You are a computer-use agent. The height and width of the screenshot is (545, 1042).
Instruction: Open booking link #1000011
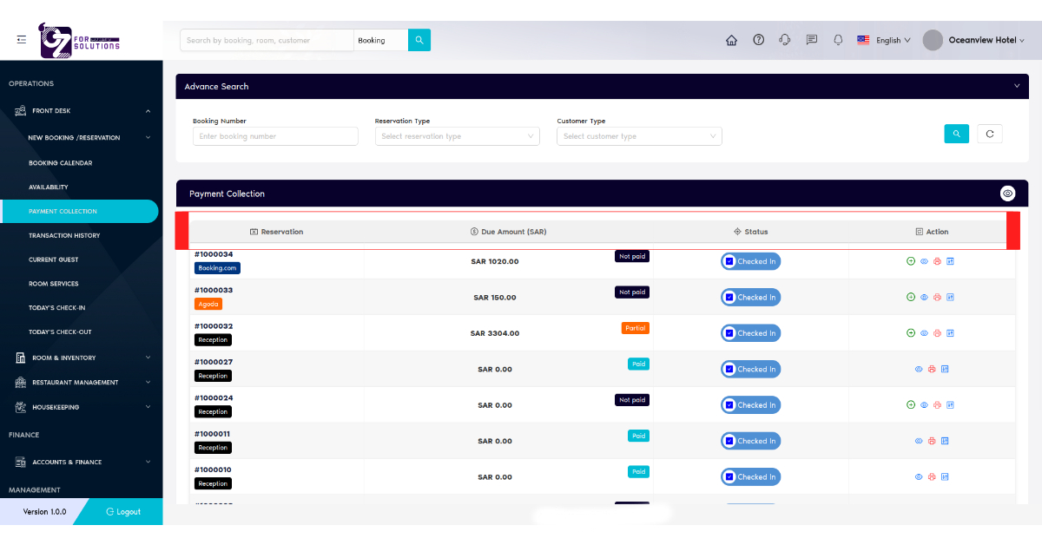[211, 435]
